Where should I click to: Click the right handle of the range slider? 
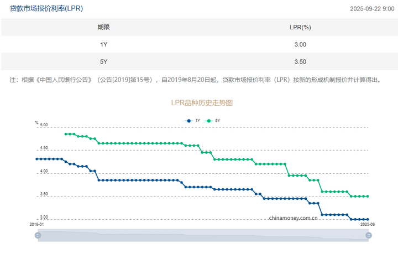(368, 235)
